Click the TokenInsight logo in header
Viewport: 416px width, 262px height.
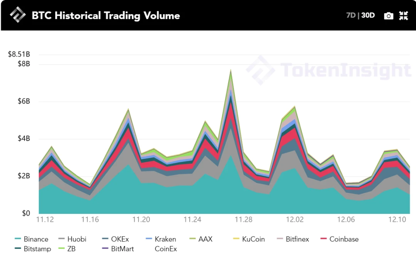tap(18, 15)
